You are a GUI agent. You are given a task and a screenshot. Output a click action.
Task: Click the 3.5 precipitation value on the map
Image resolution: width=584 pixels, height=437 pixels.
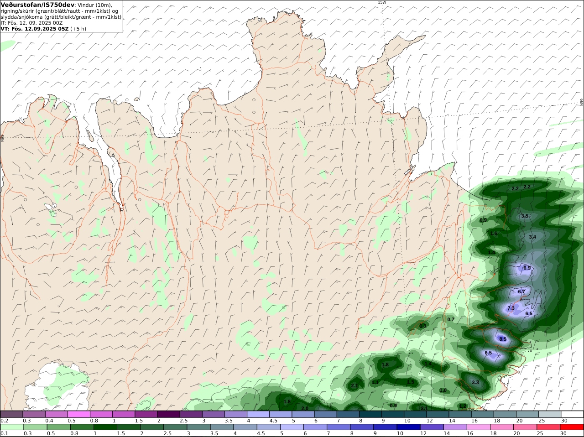click(x=525, y=216)
